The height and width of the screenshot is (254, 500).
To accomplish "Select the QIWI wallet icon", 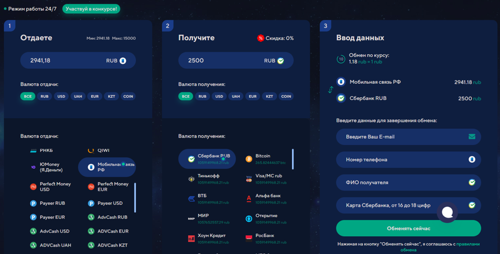I will point(91,150).
